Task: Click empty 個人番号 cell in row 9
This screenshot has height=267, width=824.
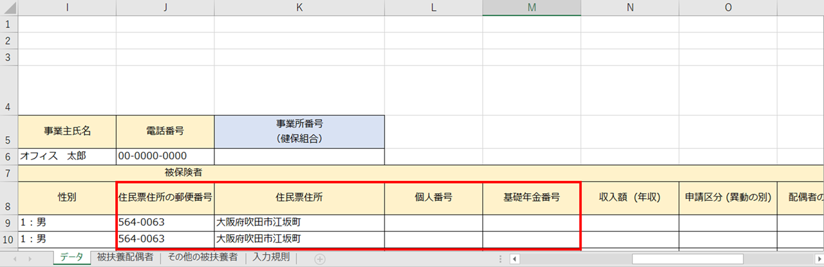Action: 433,223
